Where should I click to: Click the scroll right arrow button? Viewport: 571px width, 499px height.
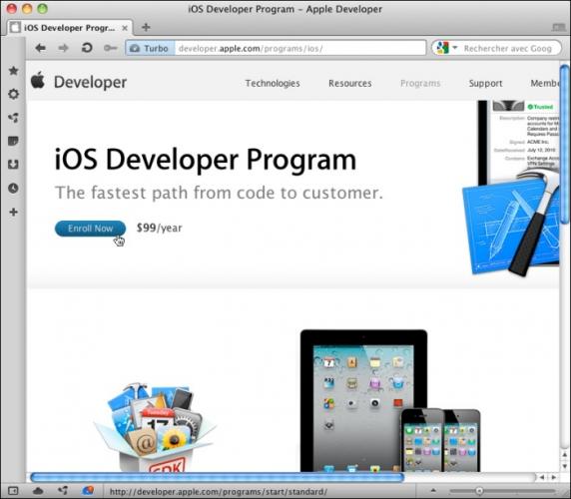pos(553,477)
